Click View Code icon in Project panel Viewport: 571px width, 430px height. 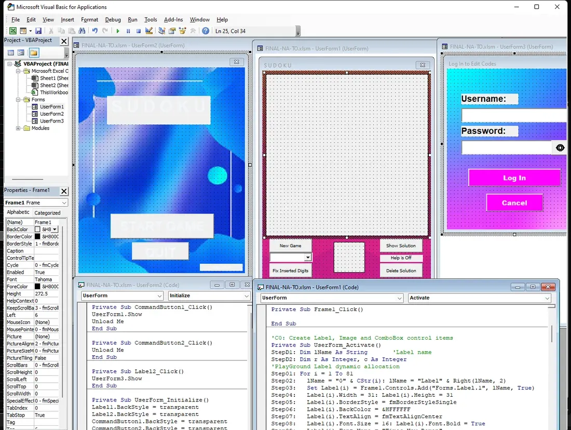(11, 53)
